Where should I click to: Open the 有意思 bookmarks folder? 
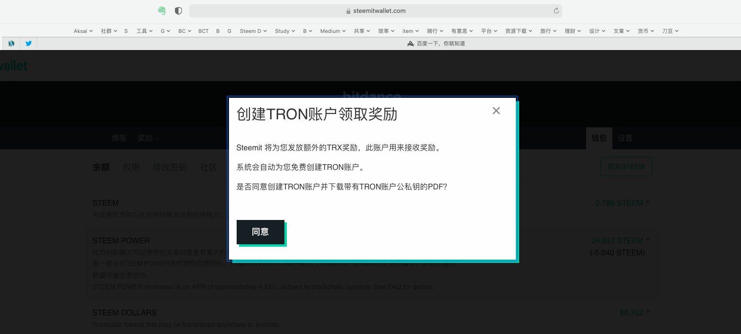462,31
